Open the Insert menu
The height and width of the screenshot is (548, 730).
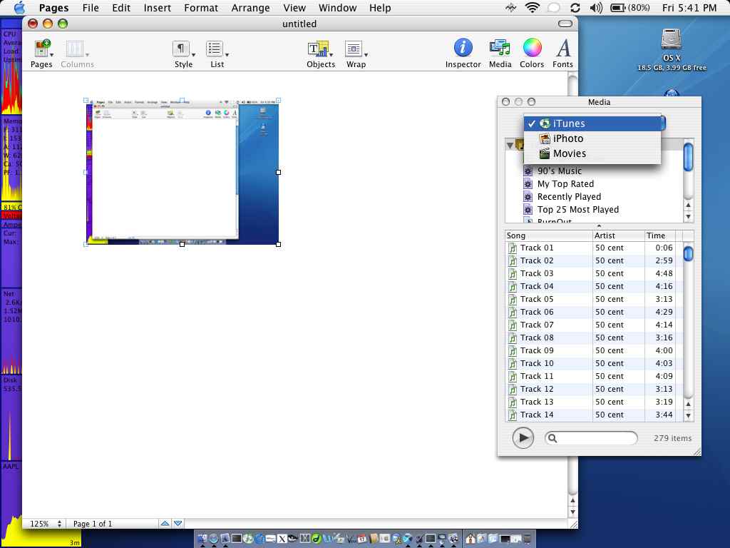[157, 8]
